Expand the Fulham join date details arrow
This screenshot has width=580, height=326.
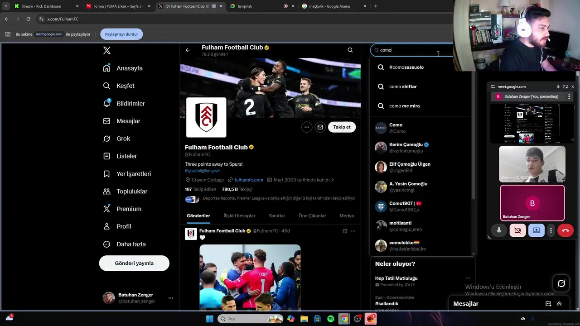(x=333, y=180)
